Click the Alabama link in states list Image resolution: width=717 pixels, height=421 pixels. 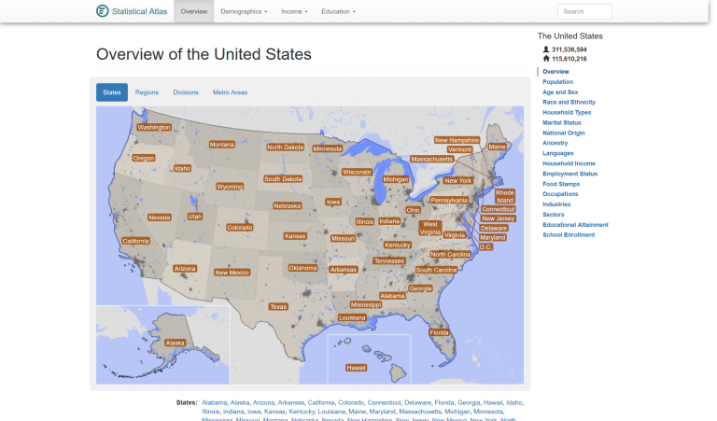click(x=214, y=402)
